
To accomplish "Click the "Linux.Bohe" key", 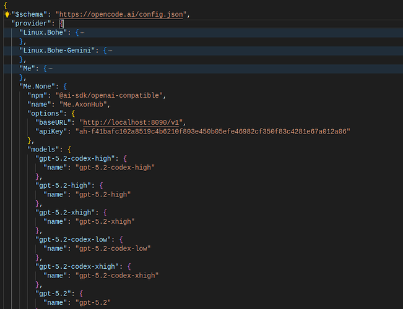I will click(x=43, y=33).
